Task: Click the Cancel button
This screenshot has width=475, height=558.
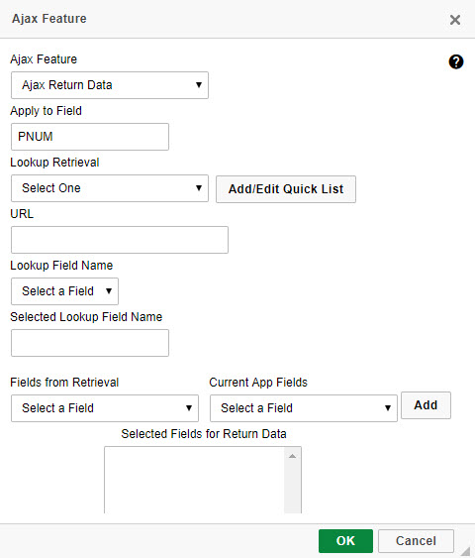Action: 416,541
